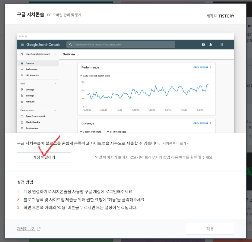Click the '6,444 valid pages' legend
Image resolution: width=252 pixels, height=242 pixels.
[x=116, y=132]
